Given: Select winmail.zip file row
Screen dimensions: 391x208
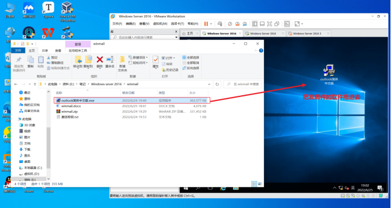Looking at the screenshot, I should click(x=132, y=112).
